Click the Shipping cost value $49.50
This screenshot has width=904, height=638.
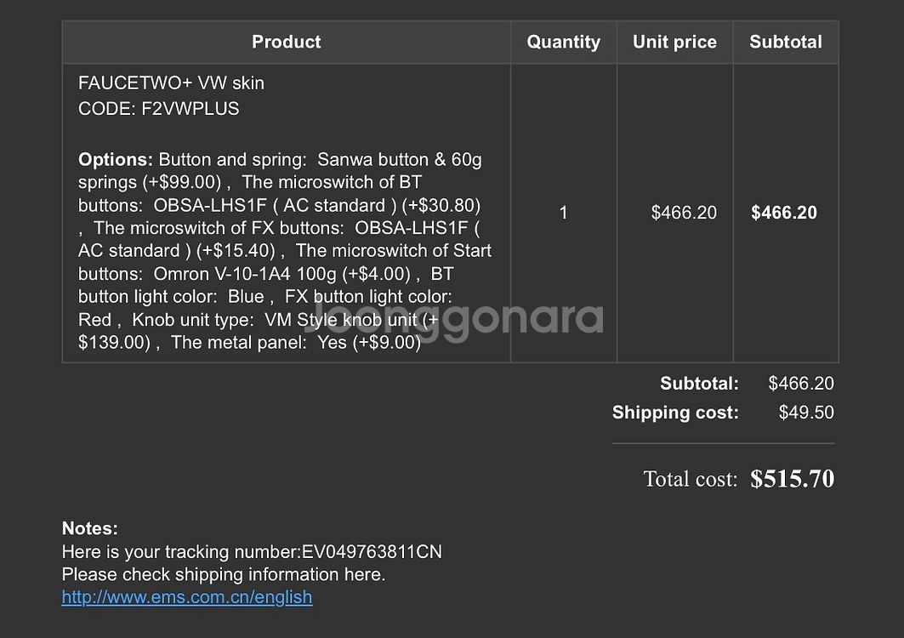806,413
